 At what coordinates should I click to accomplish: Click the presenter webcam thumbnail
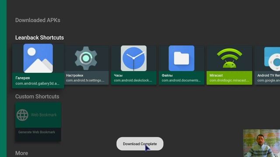[x=262, y=143]
